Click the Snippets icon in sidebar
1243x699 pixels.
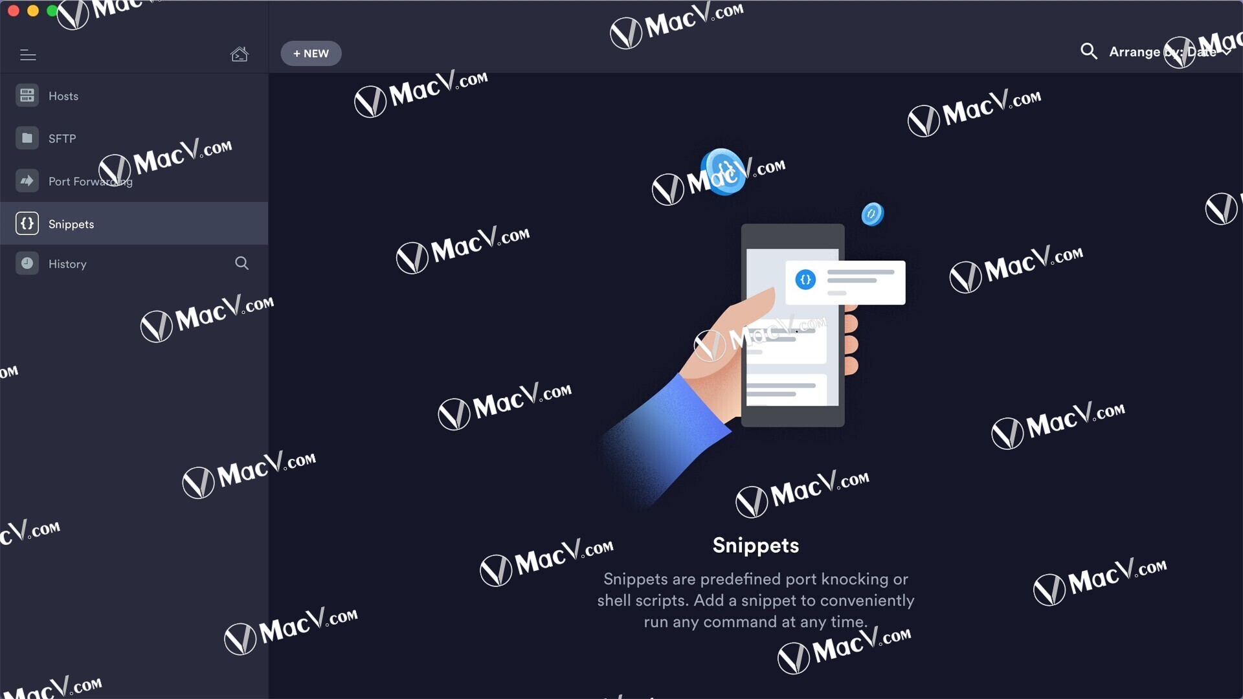tap(27, 223)
